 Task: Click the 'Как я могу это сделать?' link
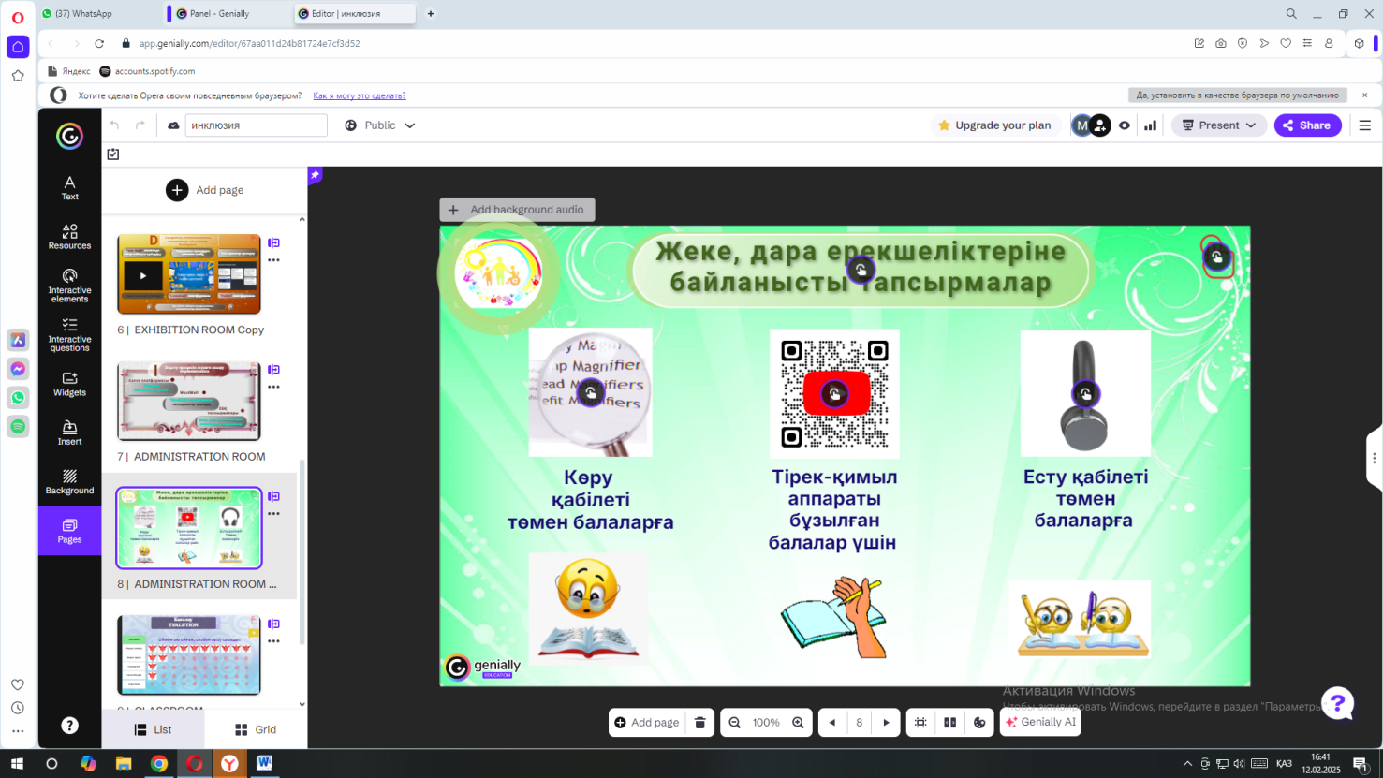360,95
